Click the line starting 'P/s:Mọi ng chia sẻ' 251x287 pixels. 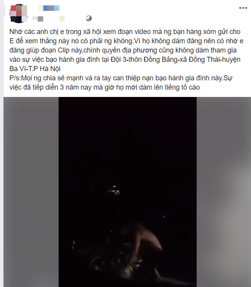[121, 78]
